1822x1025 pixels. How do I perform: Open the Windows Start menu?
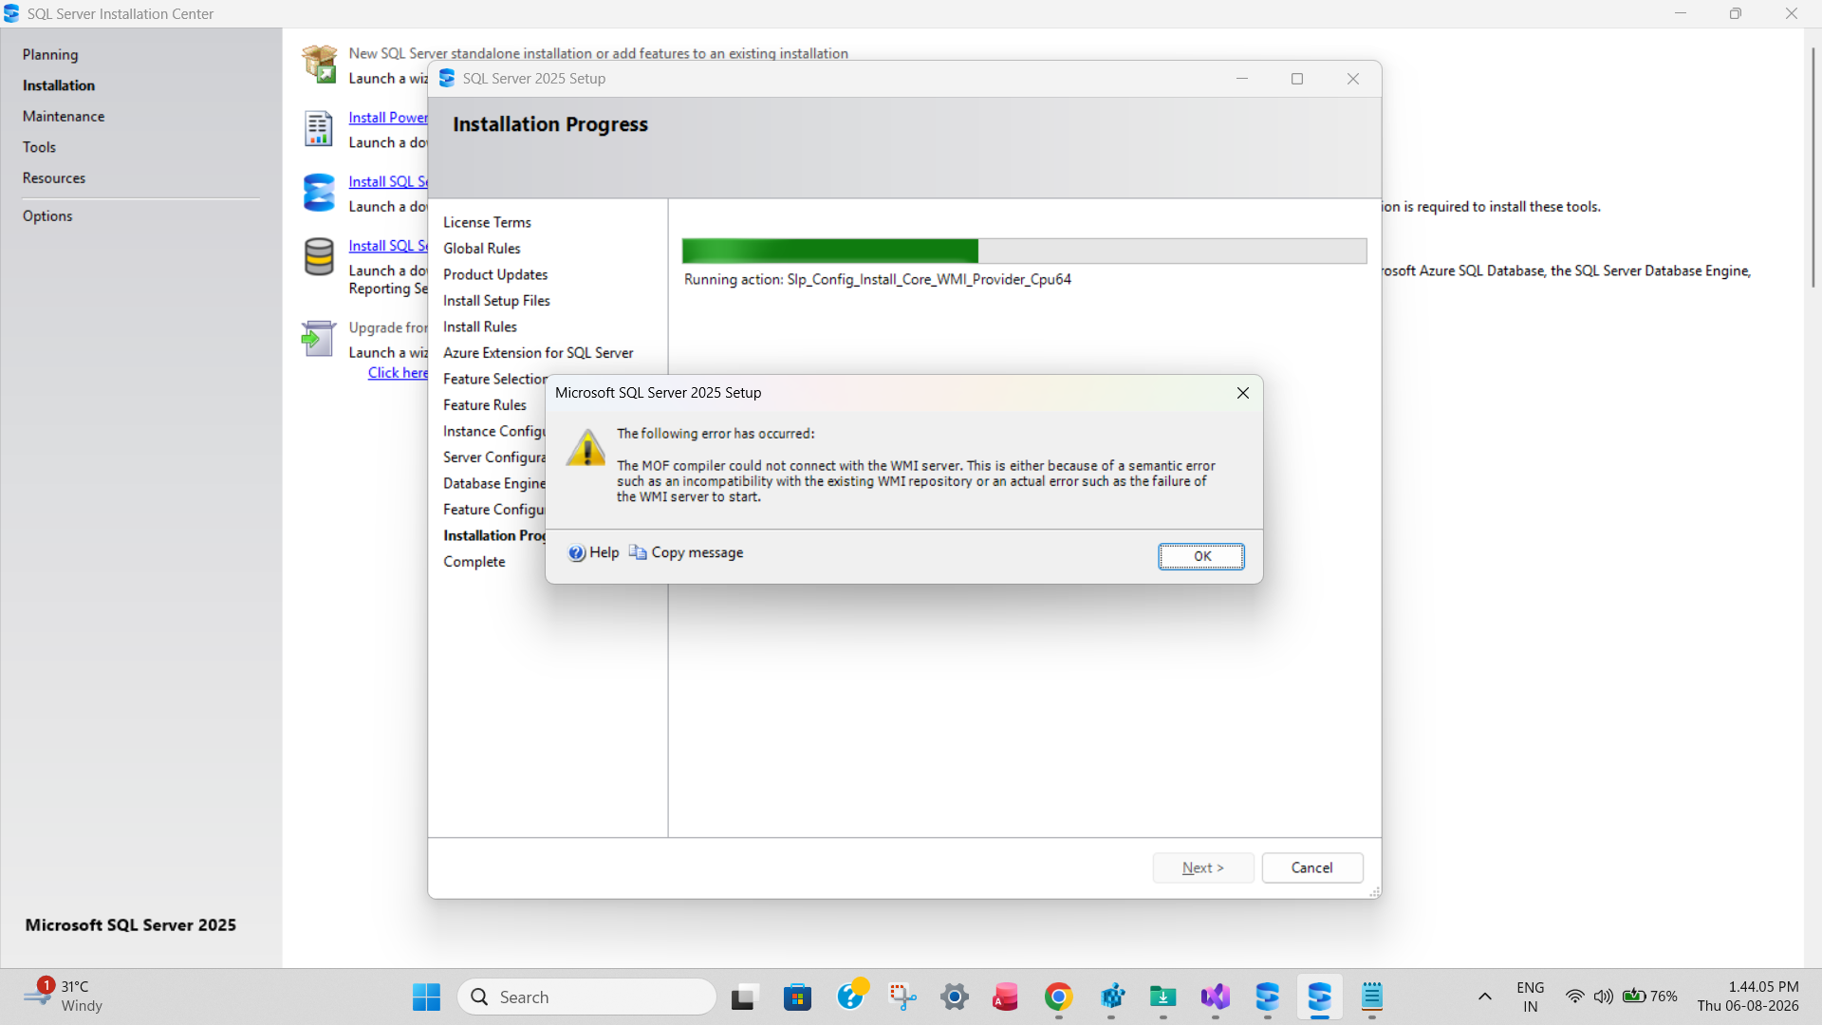[x=426, y=997]
